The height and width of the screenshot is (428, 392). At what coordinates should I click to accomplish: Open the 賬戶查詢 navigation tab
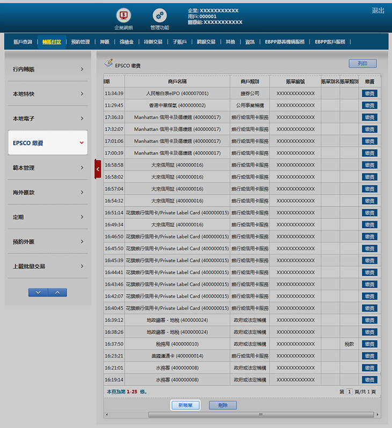point(23,41)
